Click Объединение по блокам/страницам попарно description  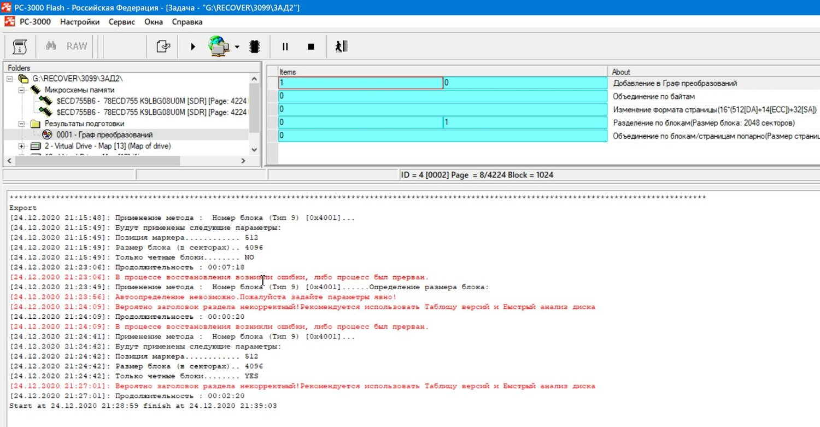pyautogui.click(x=716, y=136)
